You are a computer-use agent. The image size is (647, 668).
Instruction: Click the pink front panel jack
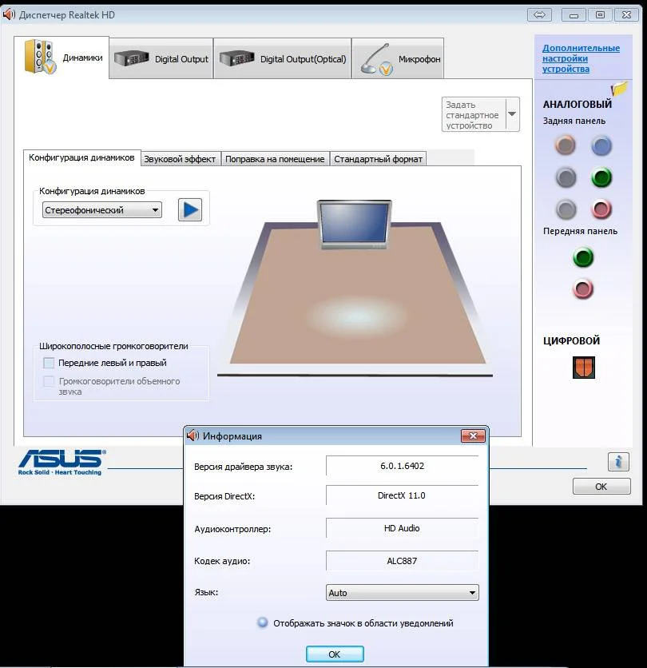583,289
